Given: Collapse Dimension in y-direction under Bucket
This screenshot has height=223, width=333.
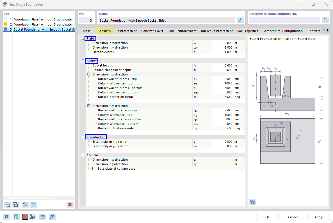Looking at the screenshot, I should [x=88, y=105].
